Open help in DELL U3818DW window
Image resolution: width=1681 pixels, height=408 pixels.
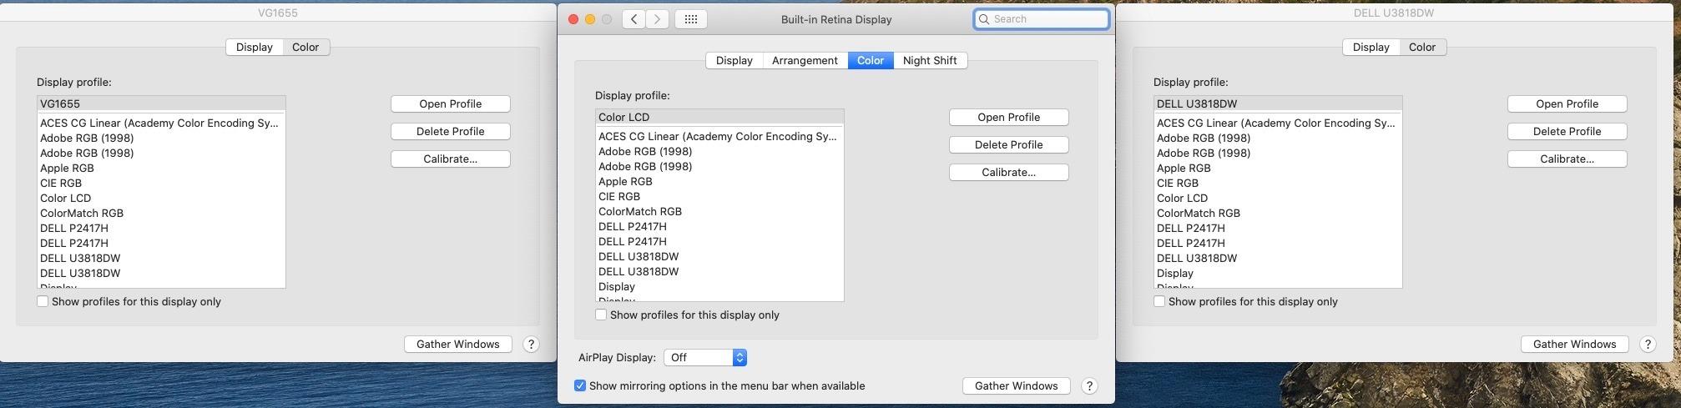click(1648, 344)
